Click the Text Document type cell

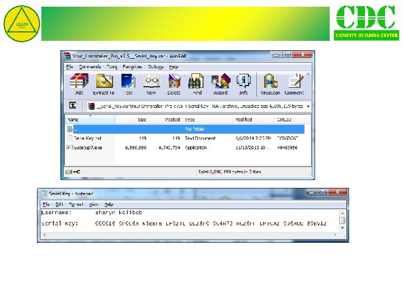tap(200, 139)
